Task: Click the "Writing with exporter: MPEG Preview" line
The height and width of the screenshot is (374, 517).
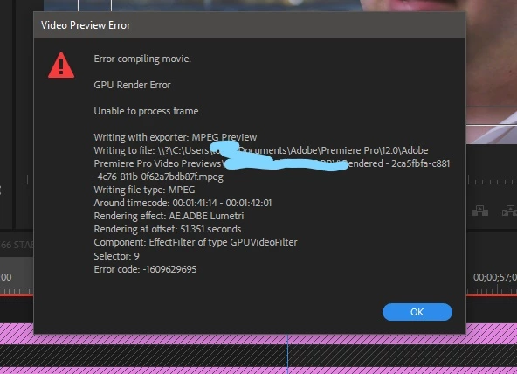Action: tap(176, 137)
